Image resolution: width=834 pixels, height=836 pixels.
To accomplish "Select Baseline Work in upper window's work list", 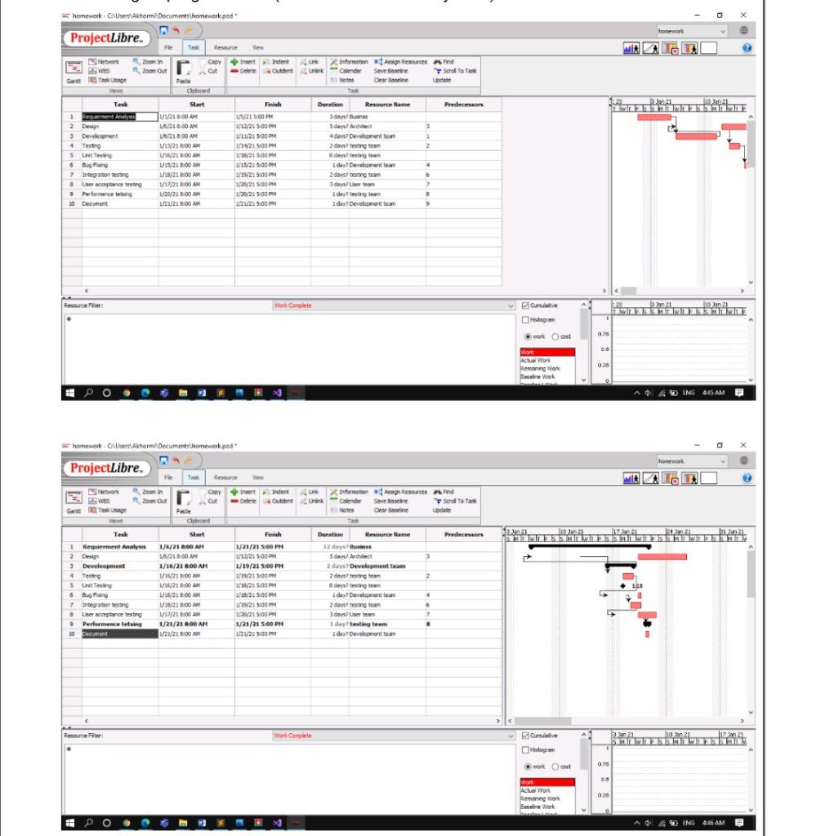I will (x=537, y=376).
